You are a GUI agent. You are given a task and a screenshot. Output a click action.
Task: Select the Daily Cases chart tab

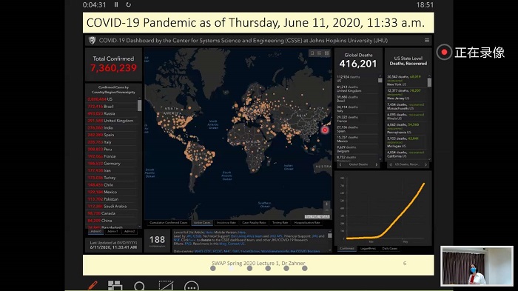coord(390,248)
